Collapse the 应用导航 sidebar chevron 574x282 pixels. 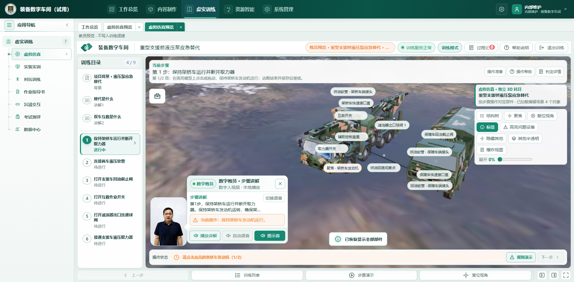click(67, 25)
